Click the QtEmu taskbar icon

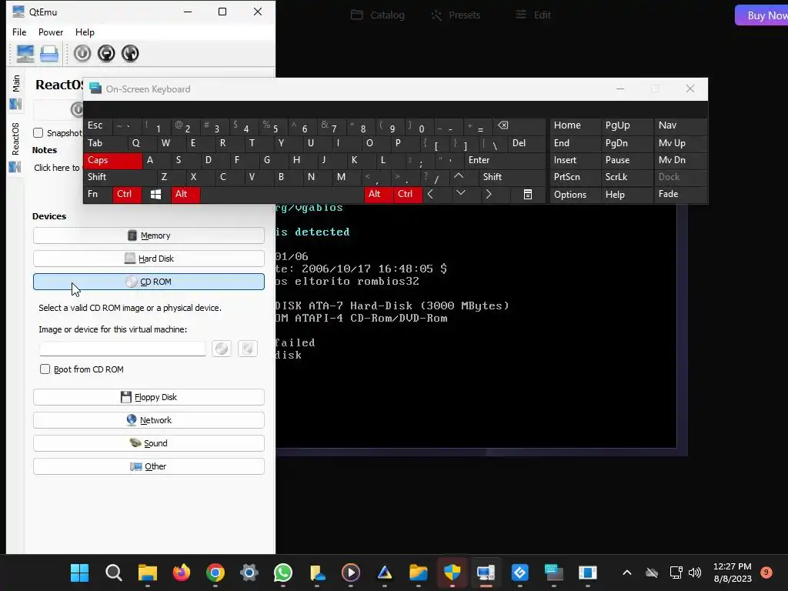[486, 573]
